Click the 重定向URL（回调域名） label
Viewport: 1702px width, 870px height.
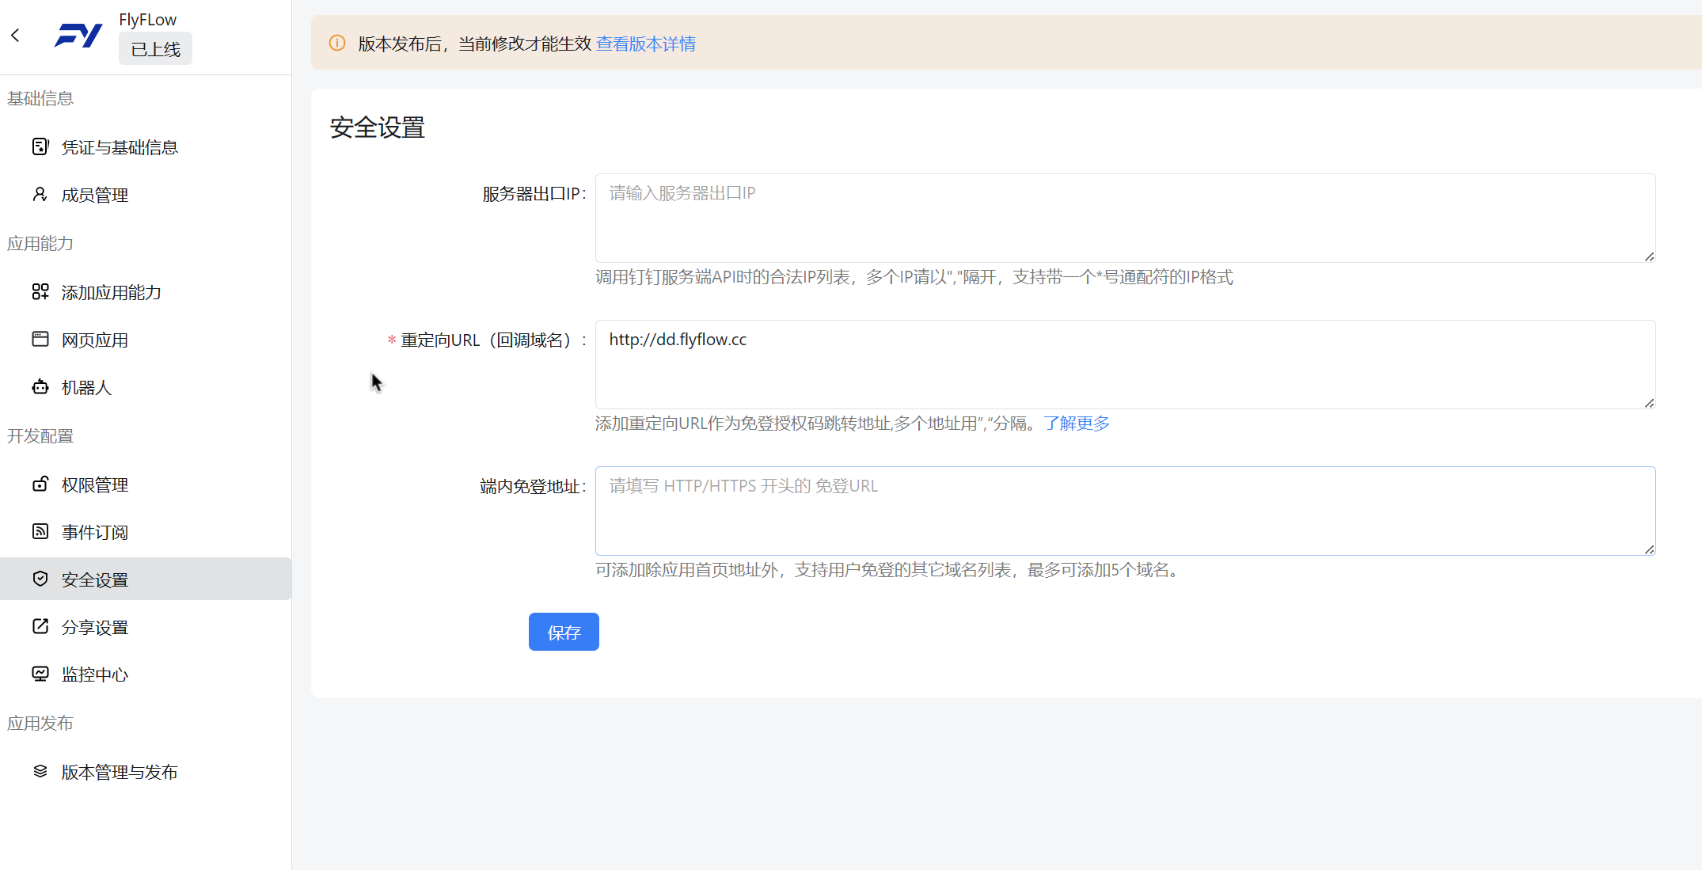[x=486, y=340]
